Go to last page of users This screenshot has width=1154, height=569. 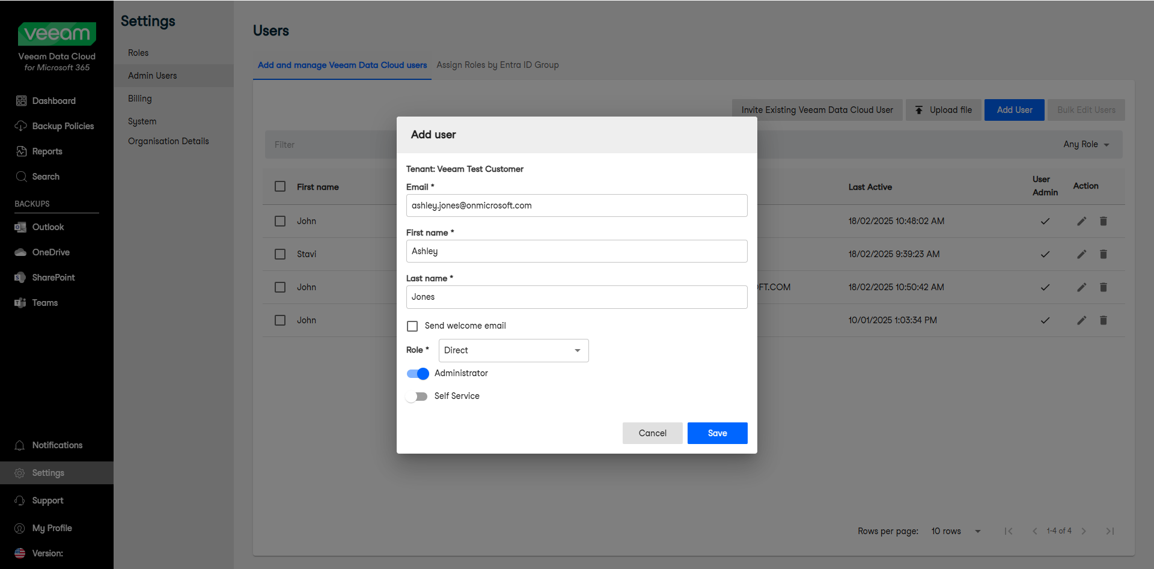tap(1110, 531)
